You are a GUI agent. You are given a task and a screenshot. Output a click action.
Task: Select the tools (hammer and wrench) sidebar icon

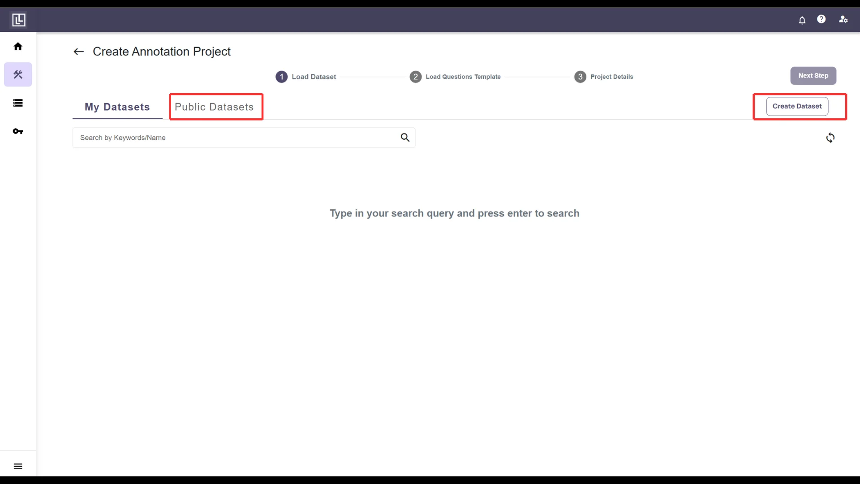(18, 74)
